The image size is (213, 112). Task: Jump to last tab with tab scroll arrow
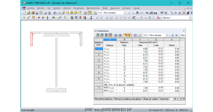[183, 99]
